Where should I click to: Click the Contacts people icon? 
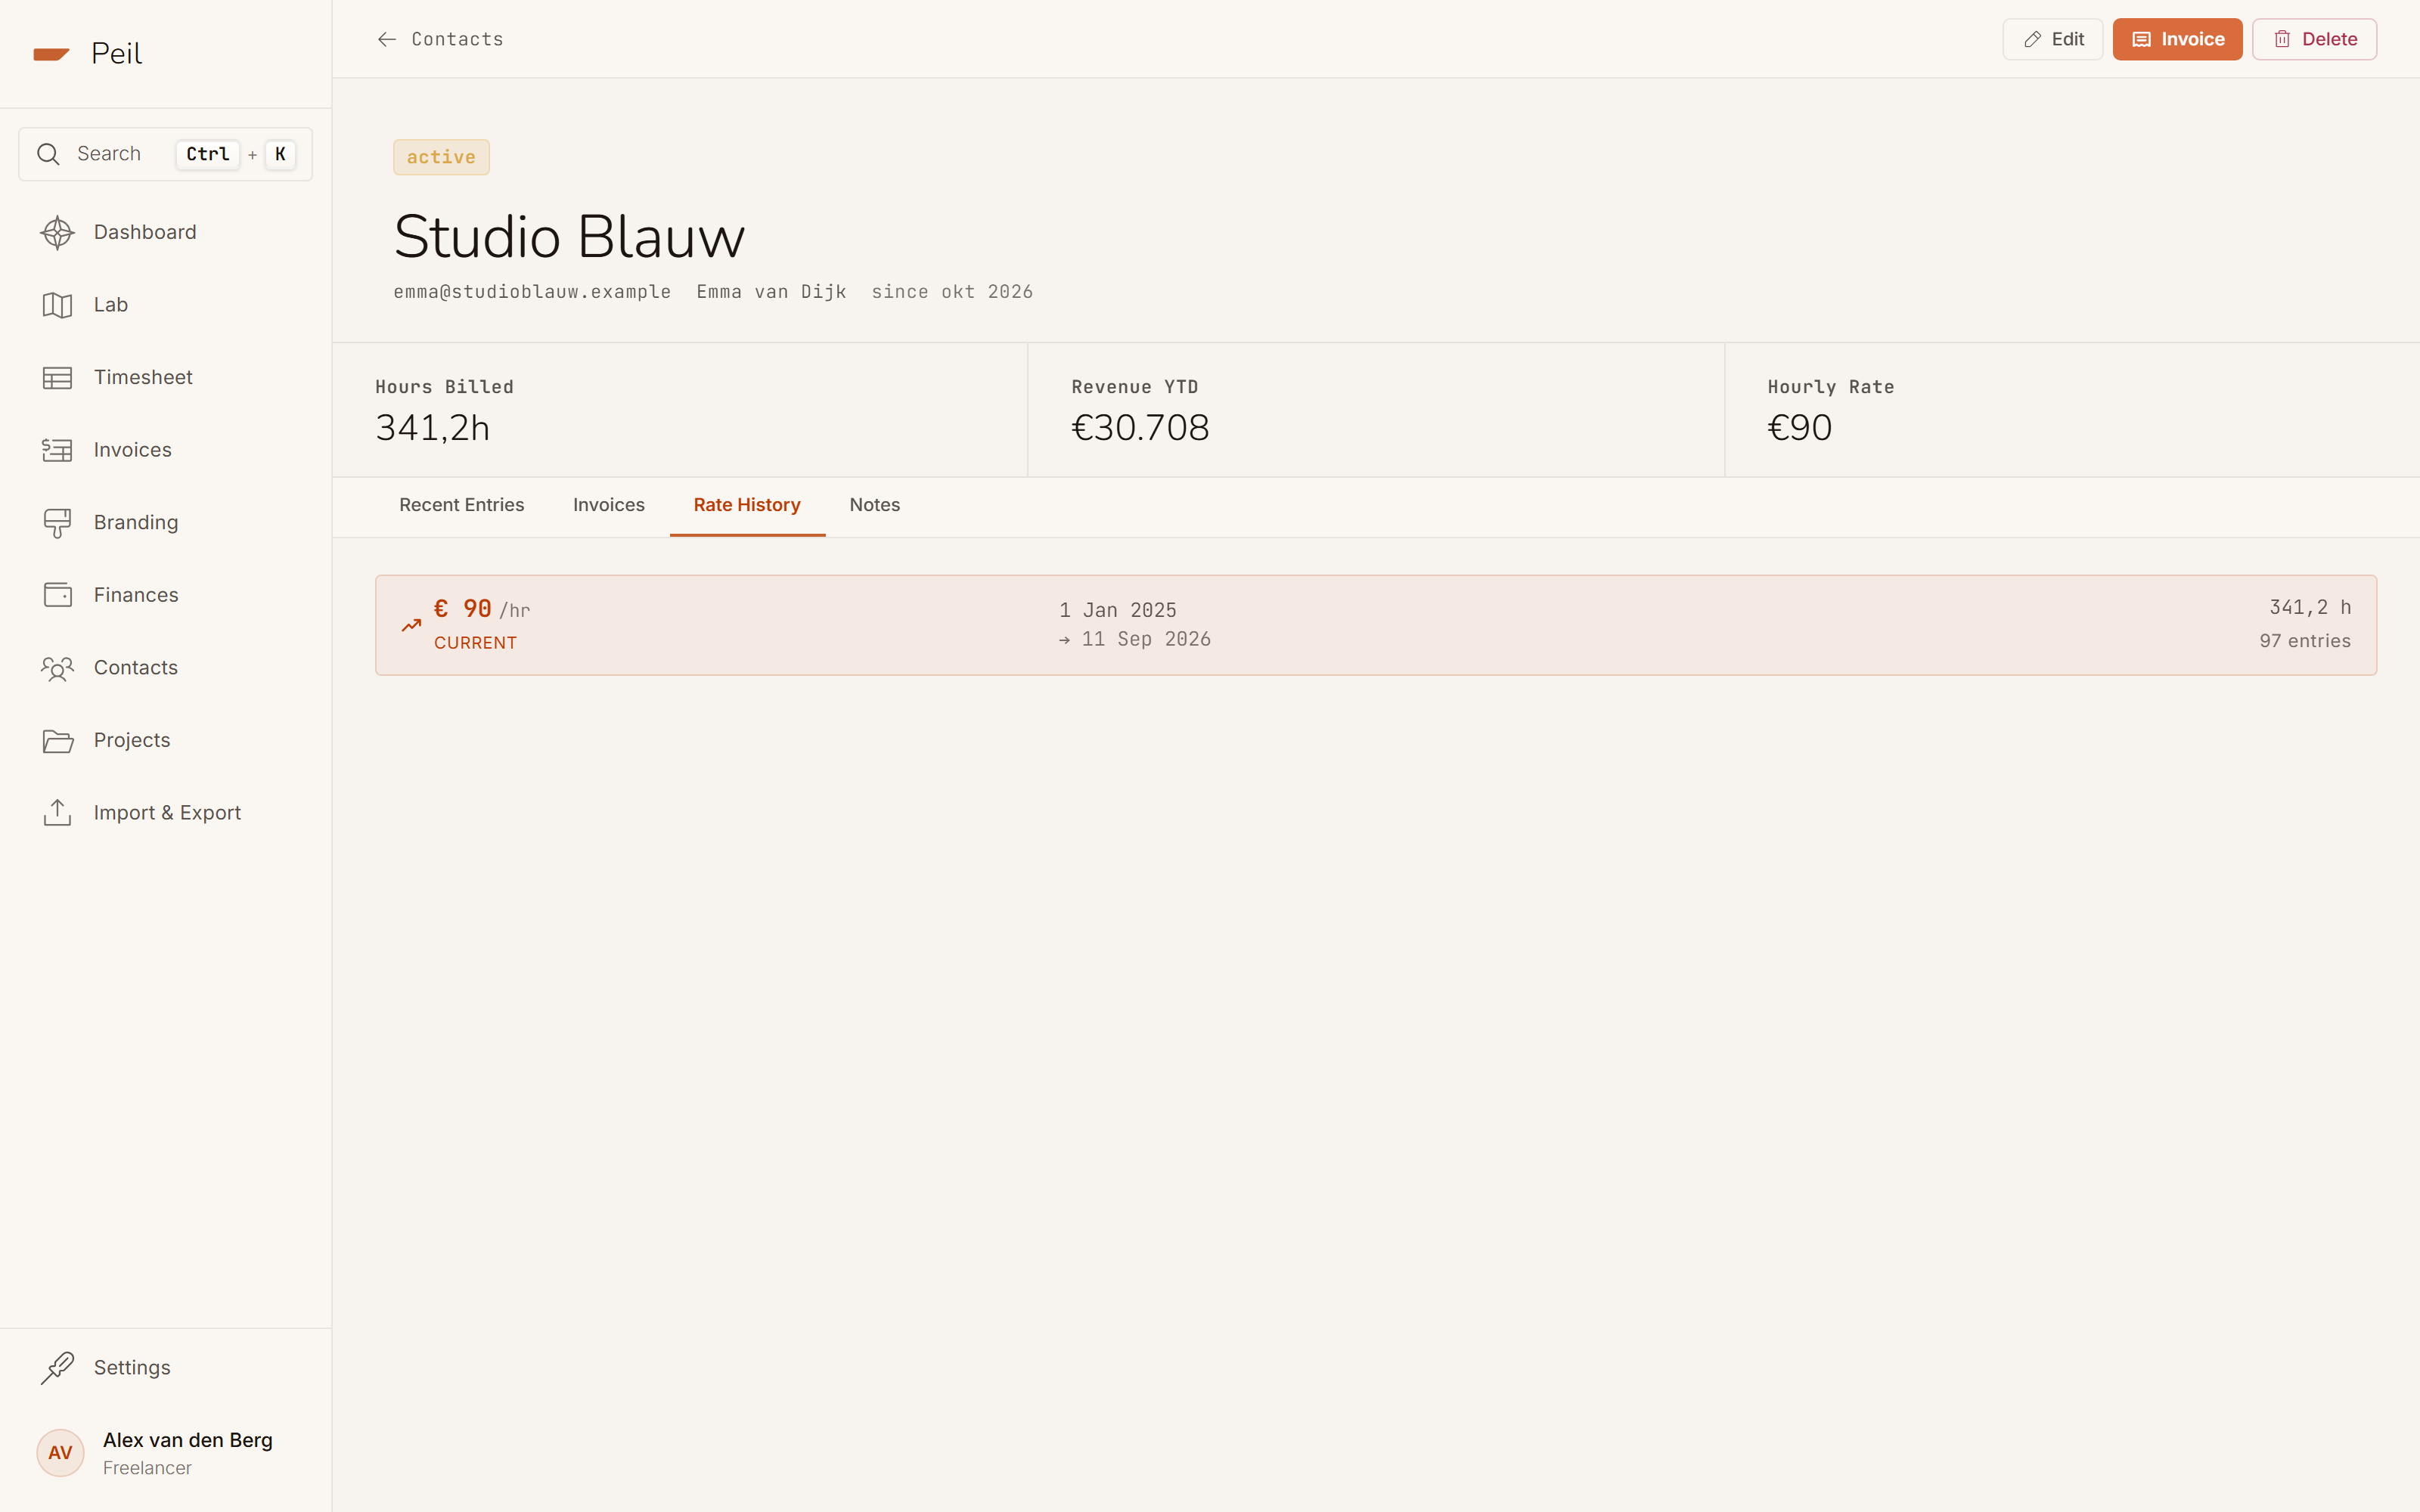click(x=57, y=668)
